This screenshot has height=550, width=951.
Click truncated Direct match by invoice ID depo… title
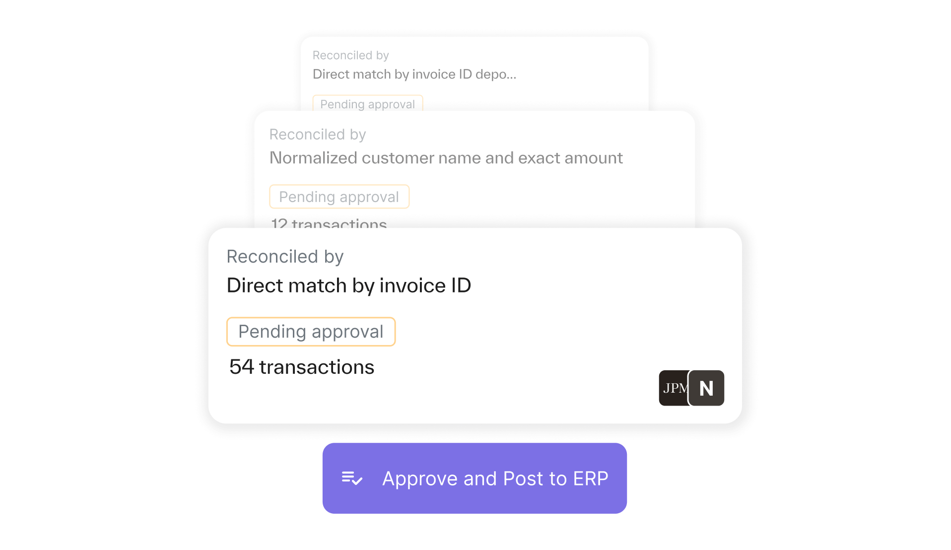click(x=414, y=74)
